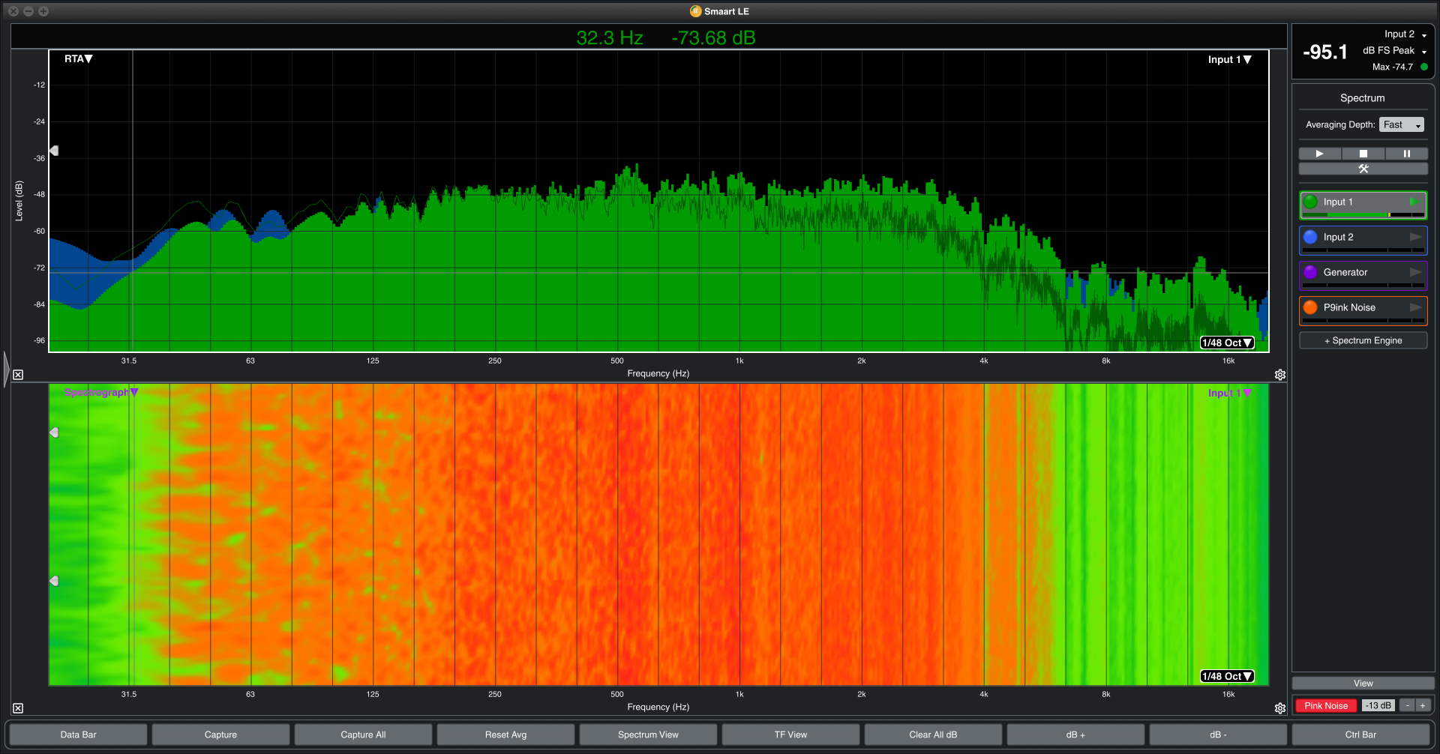
Task: Start all spectrum engines with play button
Action: pos(1320,154)
